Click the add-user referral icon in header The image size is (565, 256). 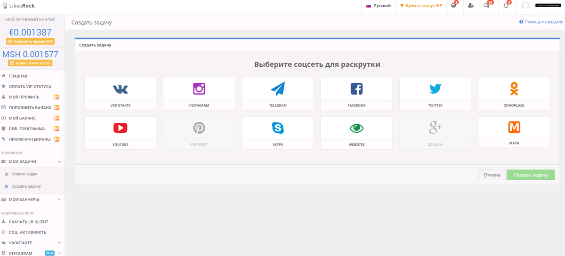click(x=471, y=6)
